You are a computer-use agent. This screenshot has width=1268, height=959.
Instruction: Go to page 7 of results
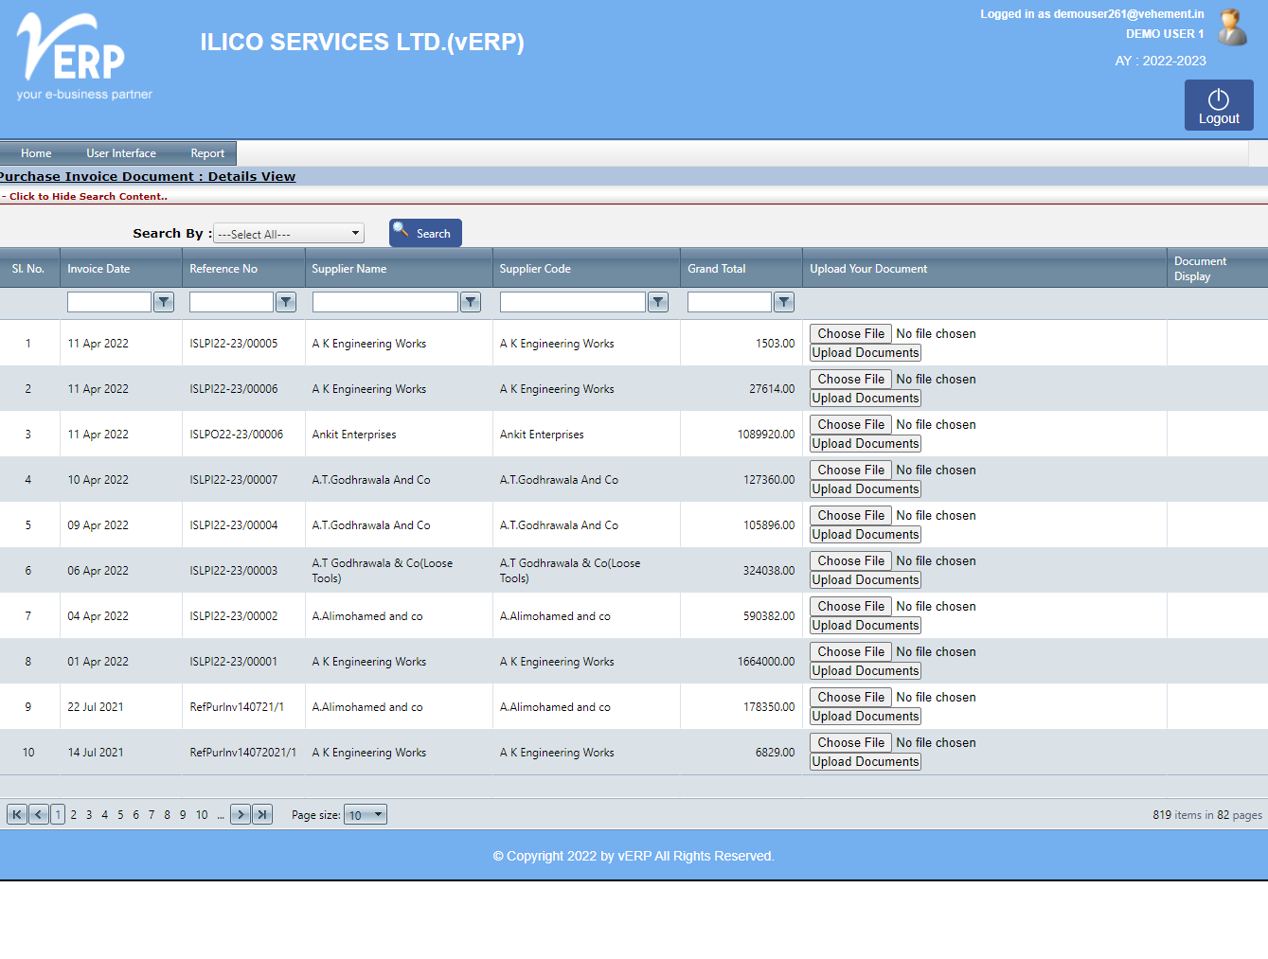[152, 815]
